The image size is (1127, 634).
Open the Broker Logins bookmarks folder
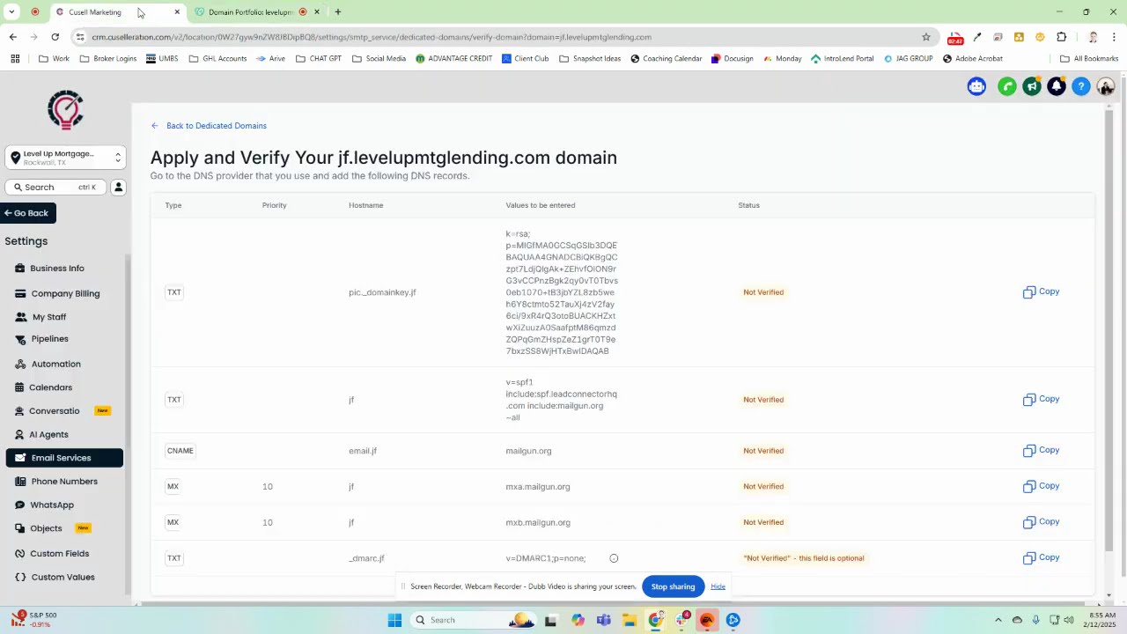tap(107, 59)
